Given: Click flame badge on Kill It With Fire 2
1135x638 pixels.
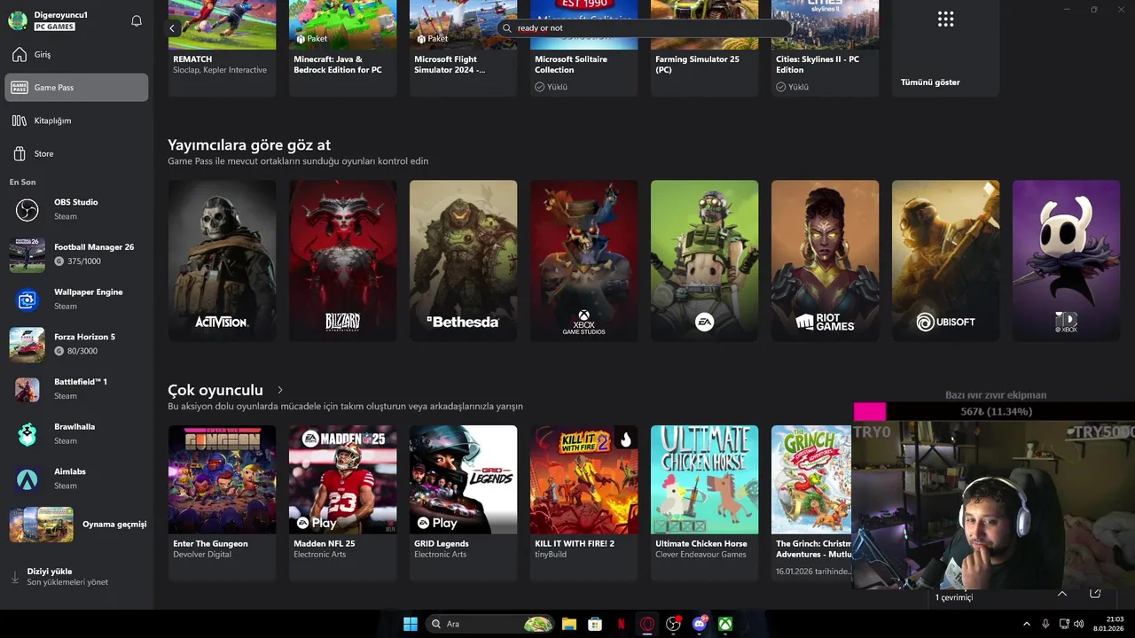Looking at the screenshot, I should click(x=625, y=440).
